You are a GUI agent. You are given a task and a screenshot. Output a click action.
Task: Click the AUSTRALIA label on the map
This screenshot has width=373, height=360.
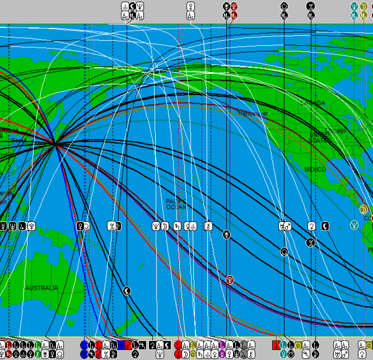pyautogui.click(x=42, y=288)
